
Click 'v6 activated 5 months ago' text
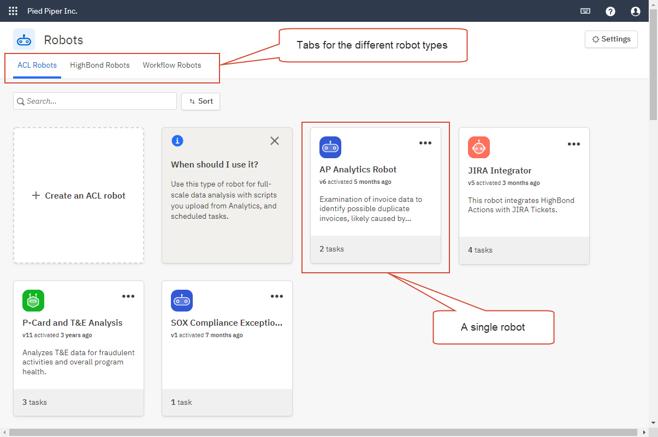point(355,182)
